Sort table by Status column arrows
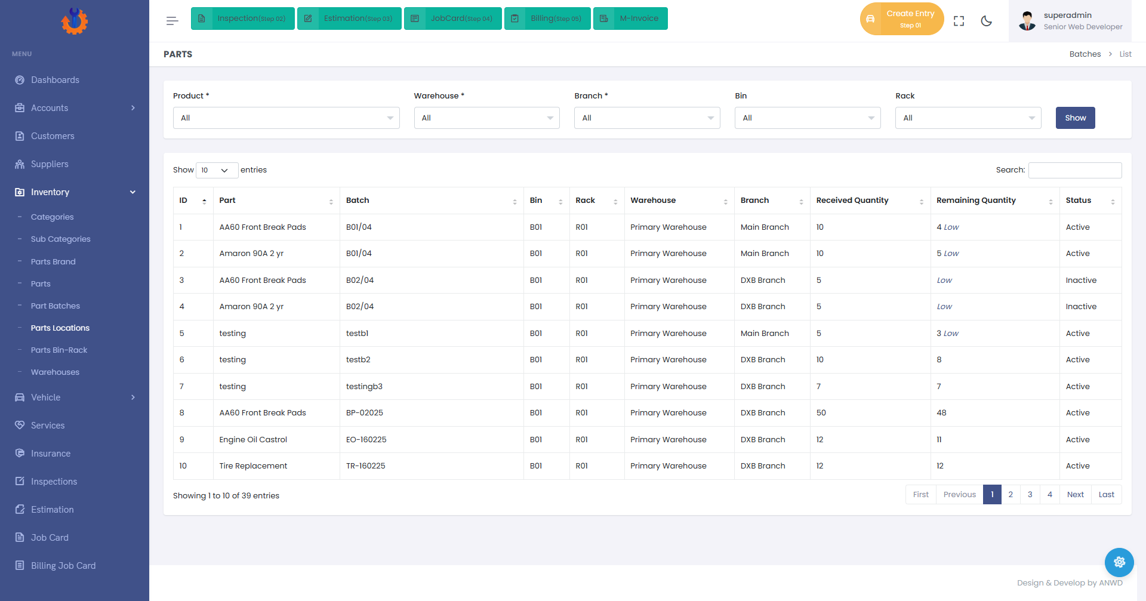The width and height of the screenshot is (1146, 601). coord(1113,201)
